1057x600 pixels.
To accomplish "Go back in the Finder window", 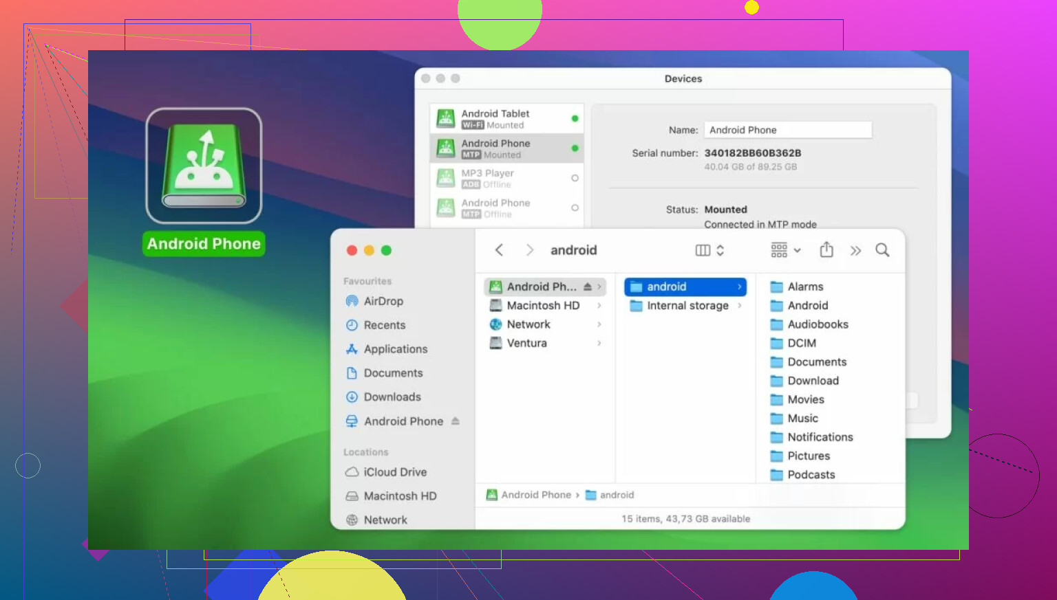I will point(500,250).
